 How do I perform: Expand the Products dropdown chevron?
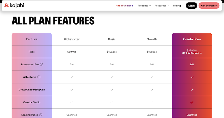pyautogui.click(x=150, y=6)
